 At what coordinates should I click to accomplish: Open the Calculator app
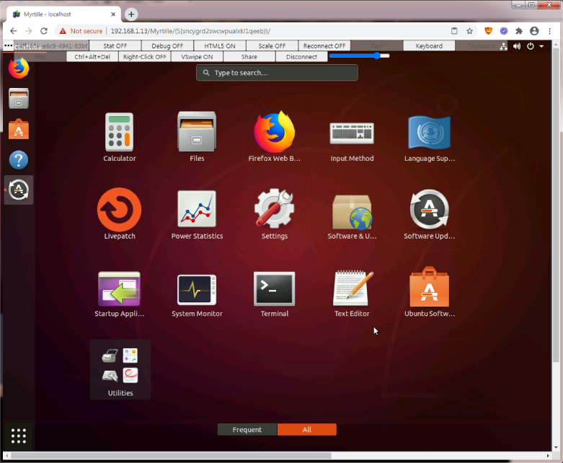tap(119, 136)
